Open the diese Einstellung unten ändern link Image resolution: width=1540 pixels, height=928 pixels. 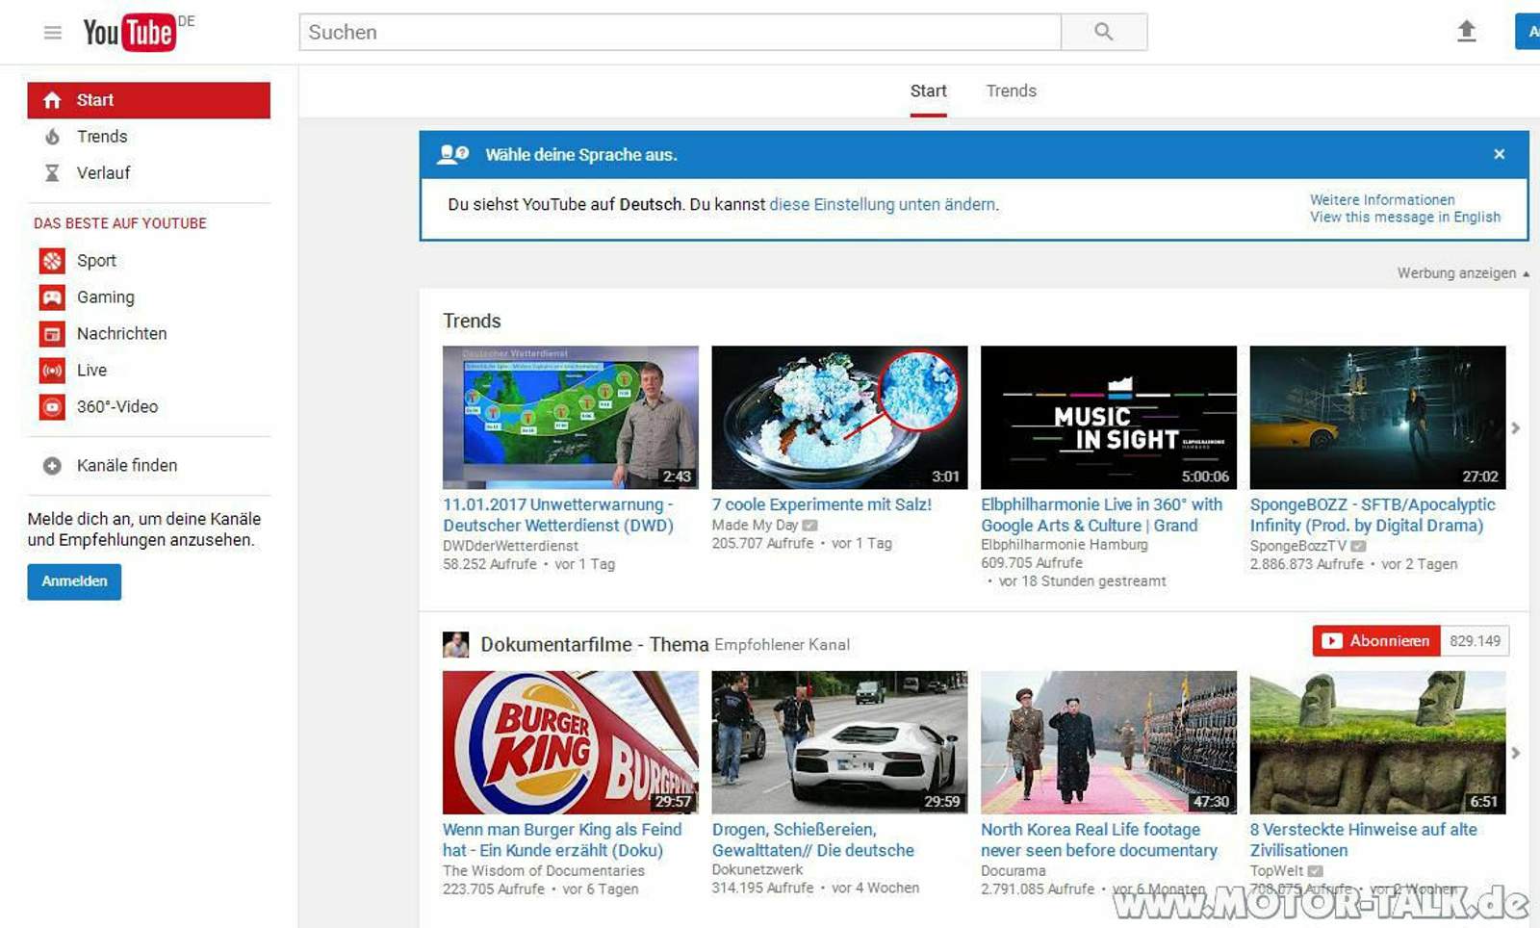[x=883, y=205]
